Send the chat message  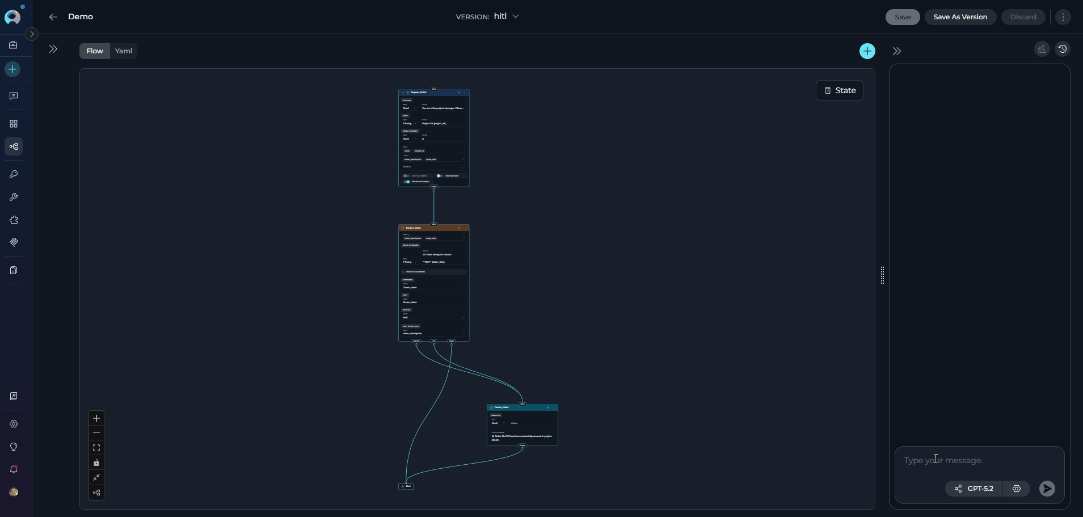point(1047,489)
